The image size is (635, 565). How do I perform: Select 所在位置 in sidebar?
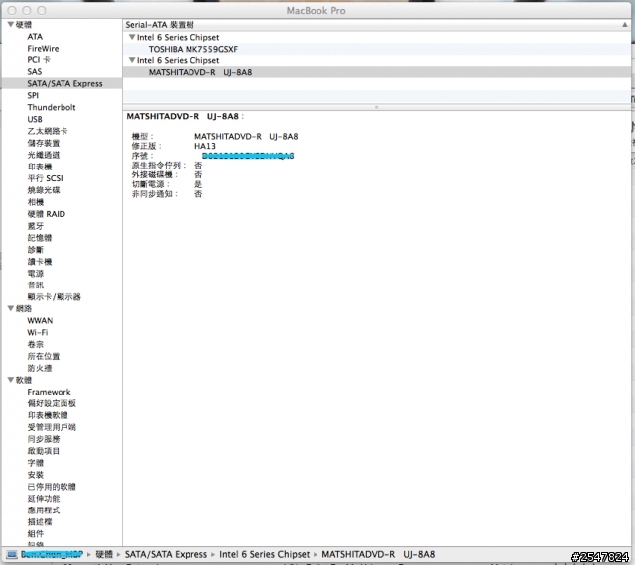click(44, 356)
